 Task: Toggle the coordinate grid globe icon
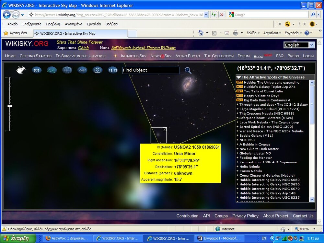pos(67,70)
